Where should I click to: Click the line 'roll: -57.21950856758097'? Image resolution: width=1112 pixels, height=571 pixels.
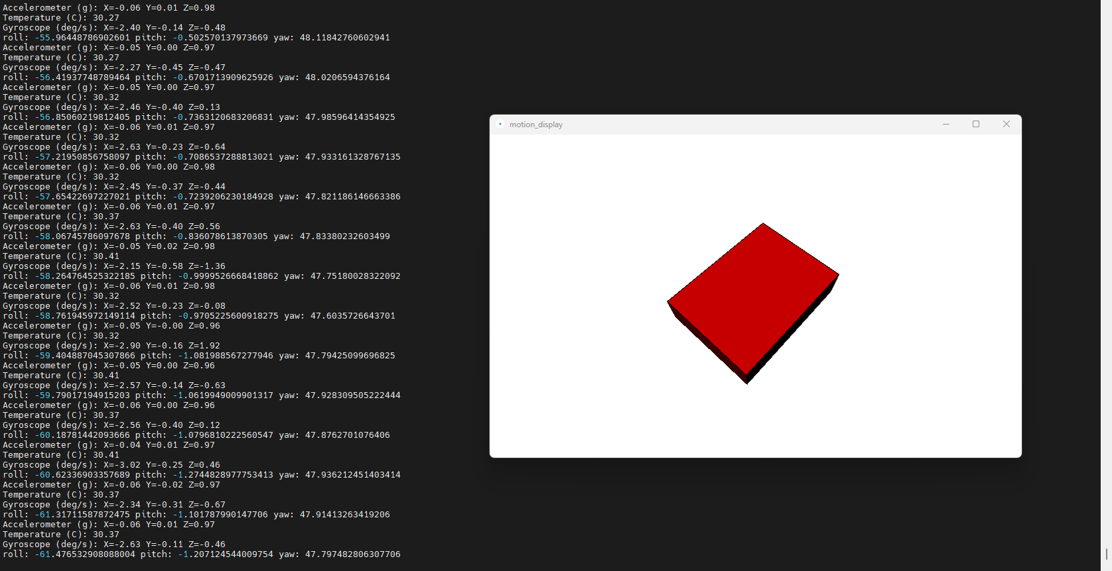[x=202, y=157]
